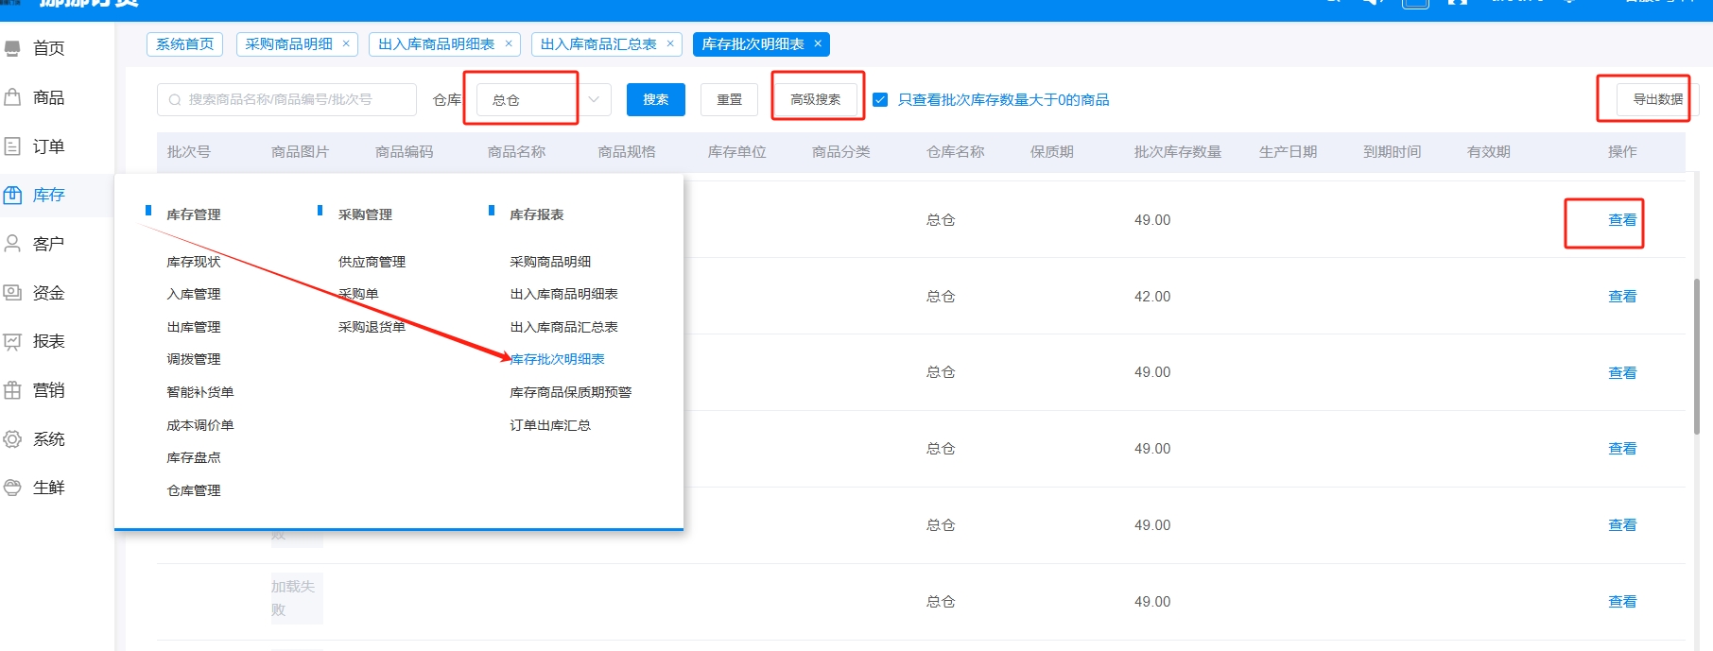
Task: Click the vertical scrollbar on right
Action: (1697, 359)
